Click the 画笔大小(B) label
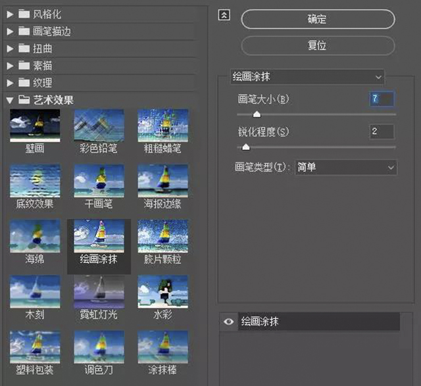421x386 pixels. tap(263, 99)
